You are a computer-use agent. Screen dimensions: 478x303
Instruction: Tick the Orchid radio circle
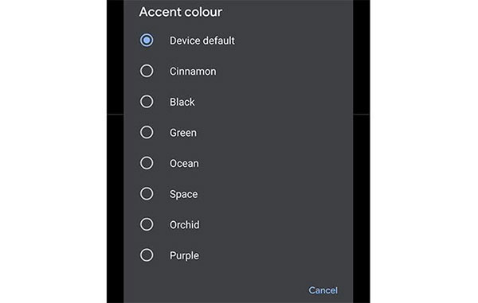[x=147, y=224]
